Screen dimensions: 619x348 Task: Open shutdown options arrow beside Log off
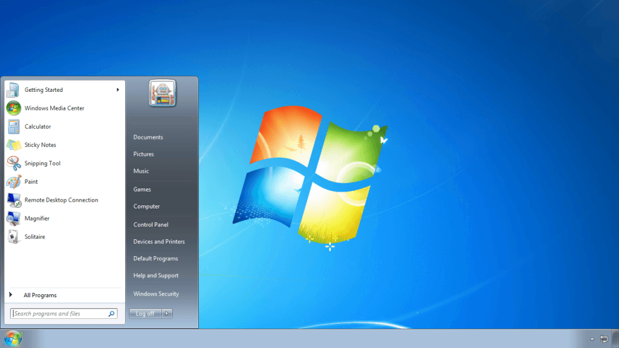[167, 314]
